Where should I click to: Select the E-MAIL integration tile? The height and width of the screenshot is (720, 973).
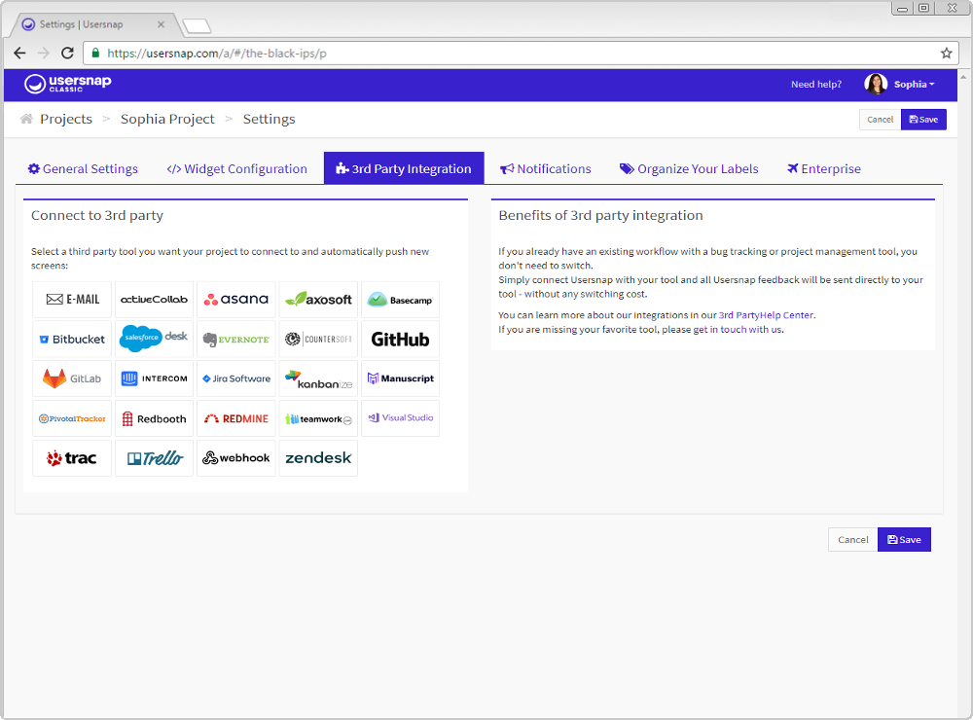tap(72, 300)
